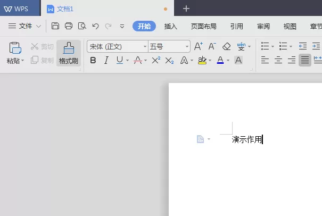Click the paragraph layout icon beside text
The width and height of the screenshot is (322, 216).
(x=201, y=139)
